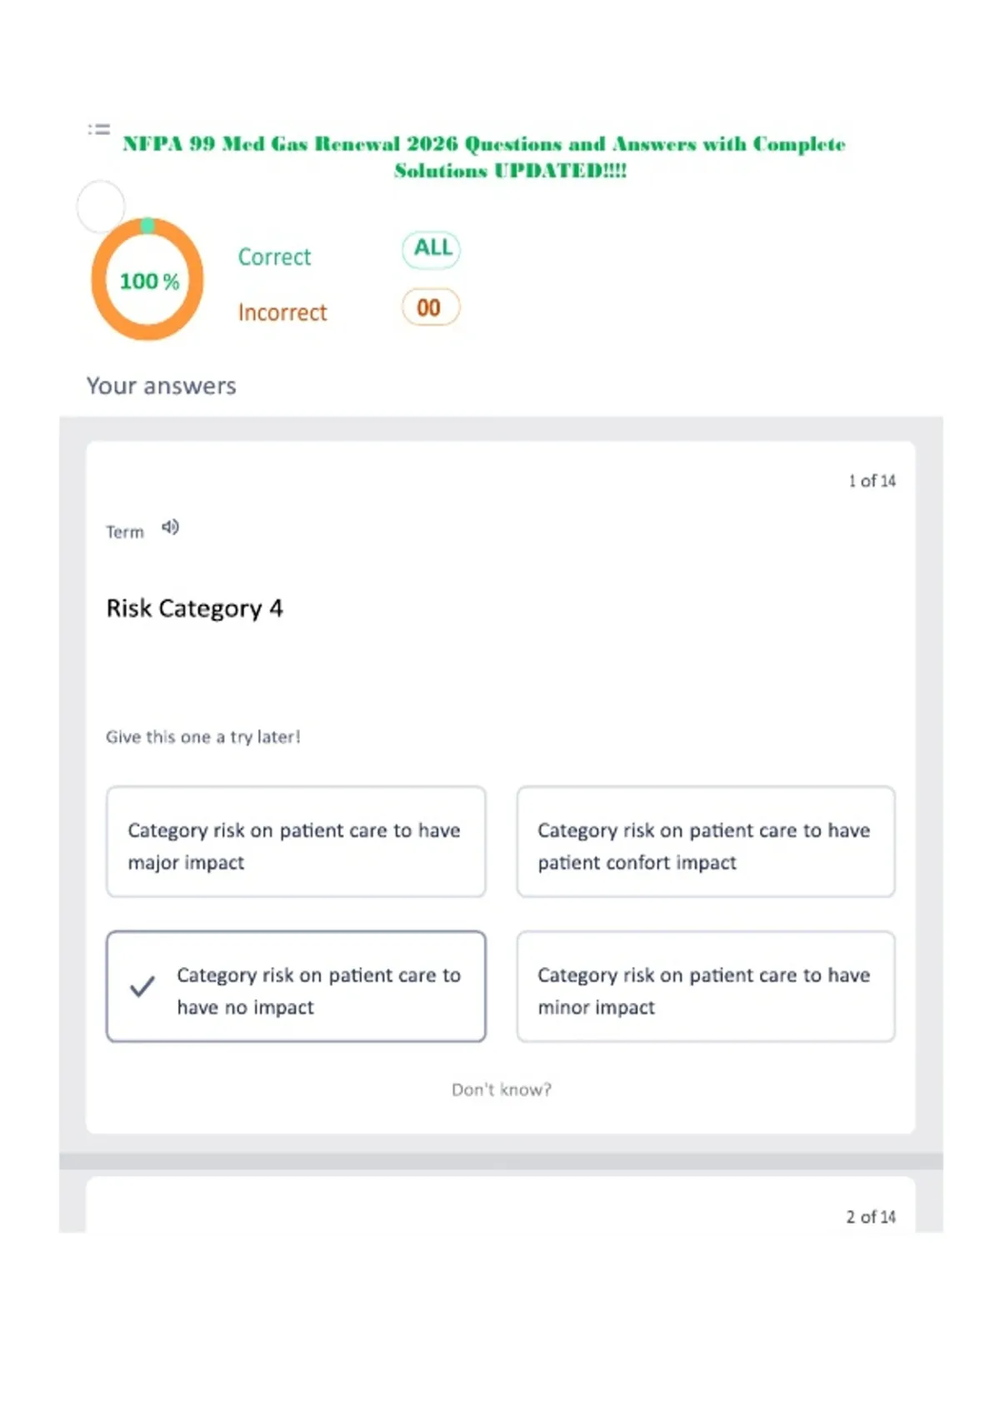This screenshot has width=1000, height=1416.
Task: Select answer 'have major impact'
Action: pyautogui.click(x=296, y=841)
